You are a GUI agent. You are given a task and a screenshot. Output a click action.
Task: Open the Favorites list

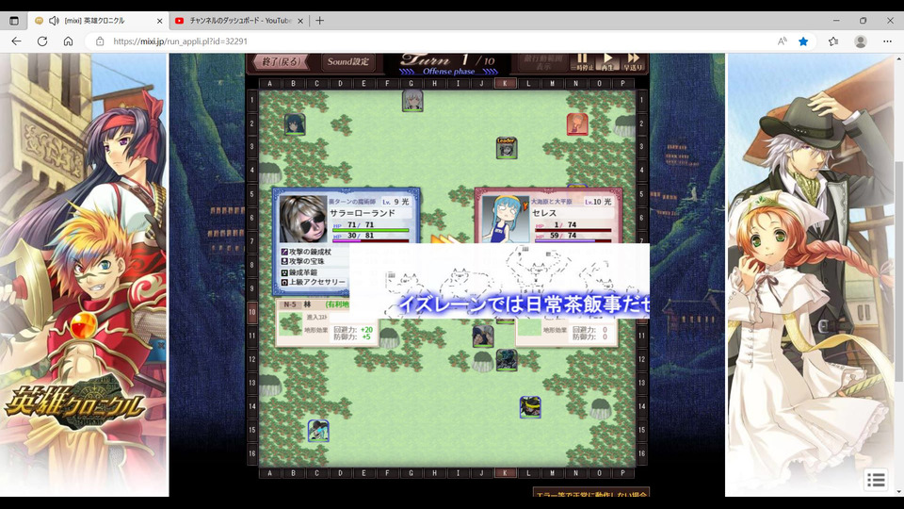pyautogui.click(x=833, y=41)
